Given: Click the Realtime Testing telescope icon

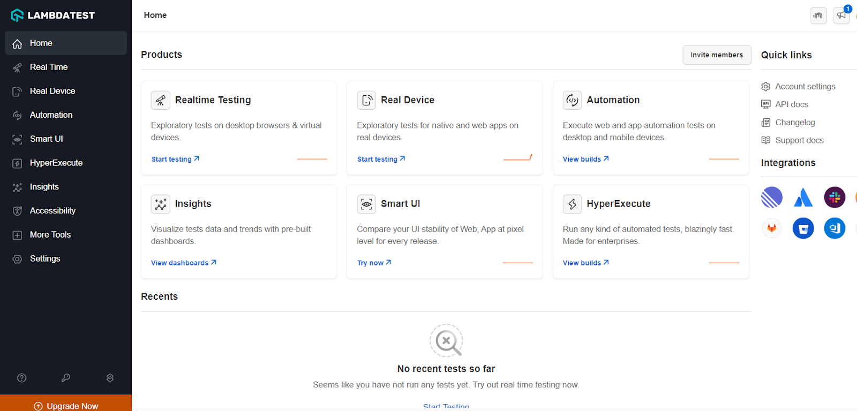Looking at the screenshot, I should [x=161, y=100].
